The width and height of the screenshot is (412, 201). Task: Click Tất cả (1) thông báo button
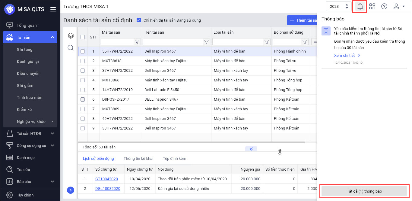pyautogui.click(x=364, y=191)
